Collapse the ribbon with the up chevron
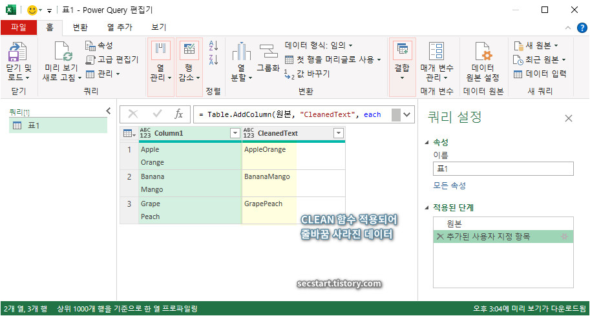590x316 pixels. (x=568, y=28)
